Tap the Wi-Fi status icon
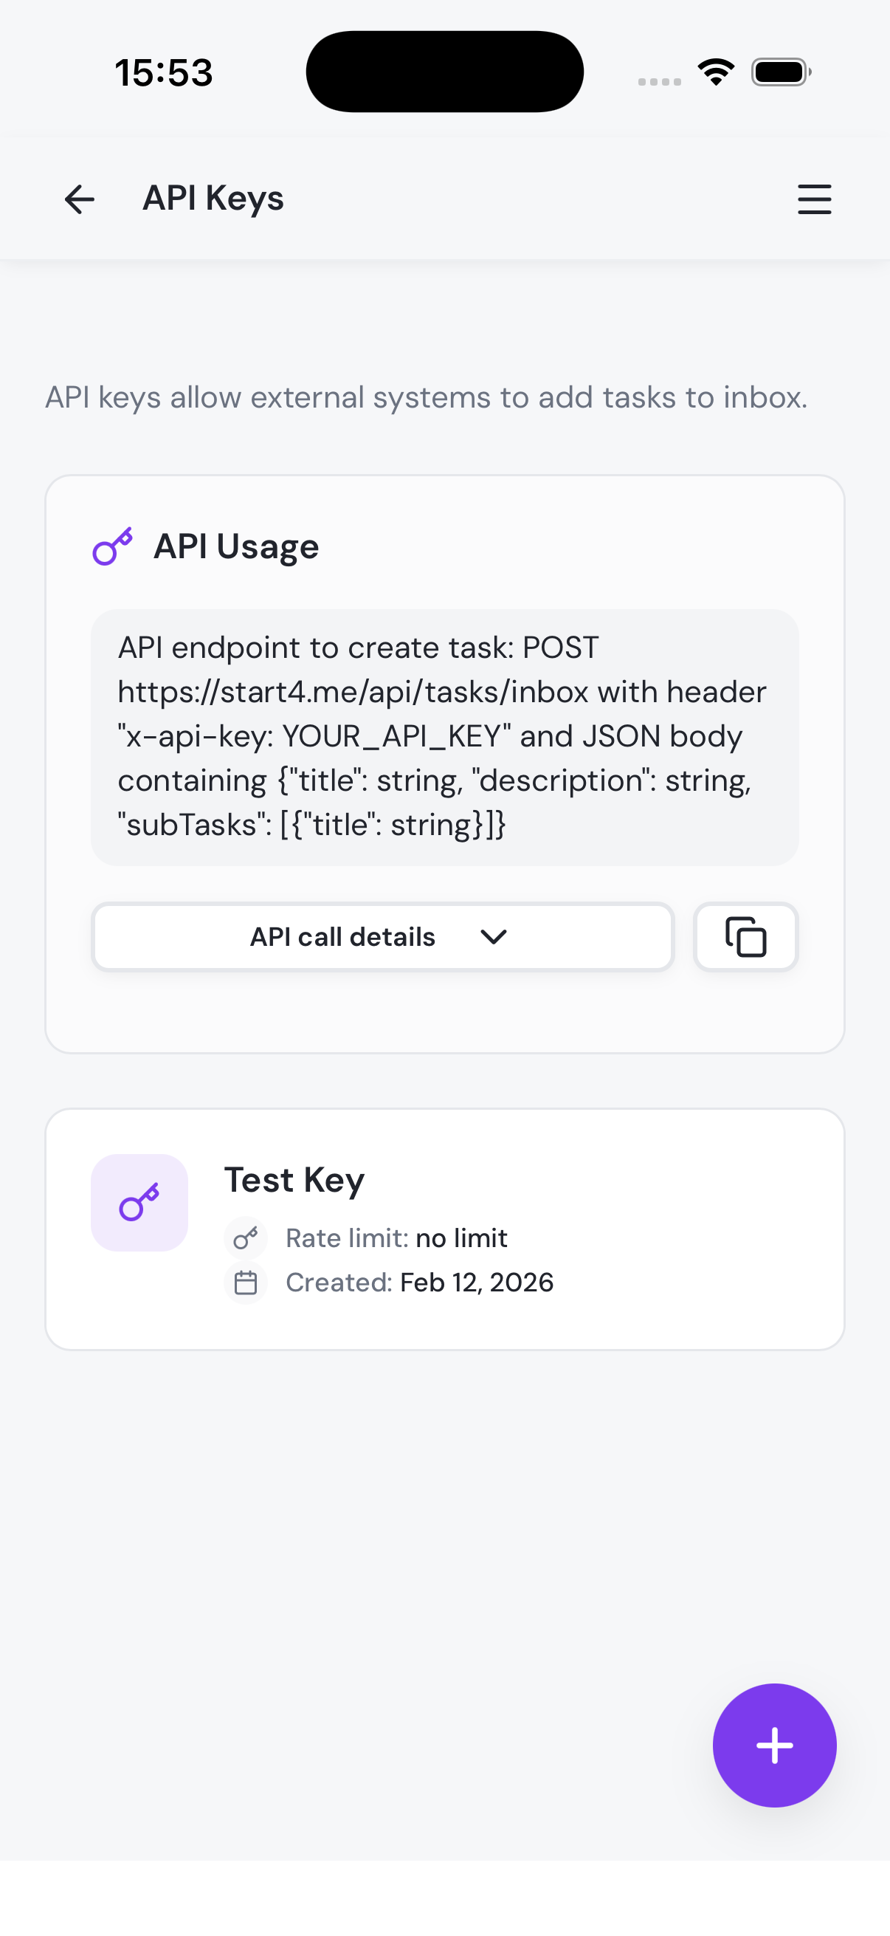Screen dimensions: 890x1936 716,73
